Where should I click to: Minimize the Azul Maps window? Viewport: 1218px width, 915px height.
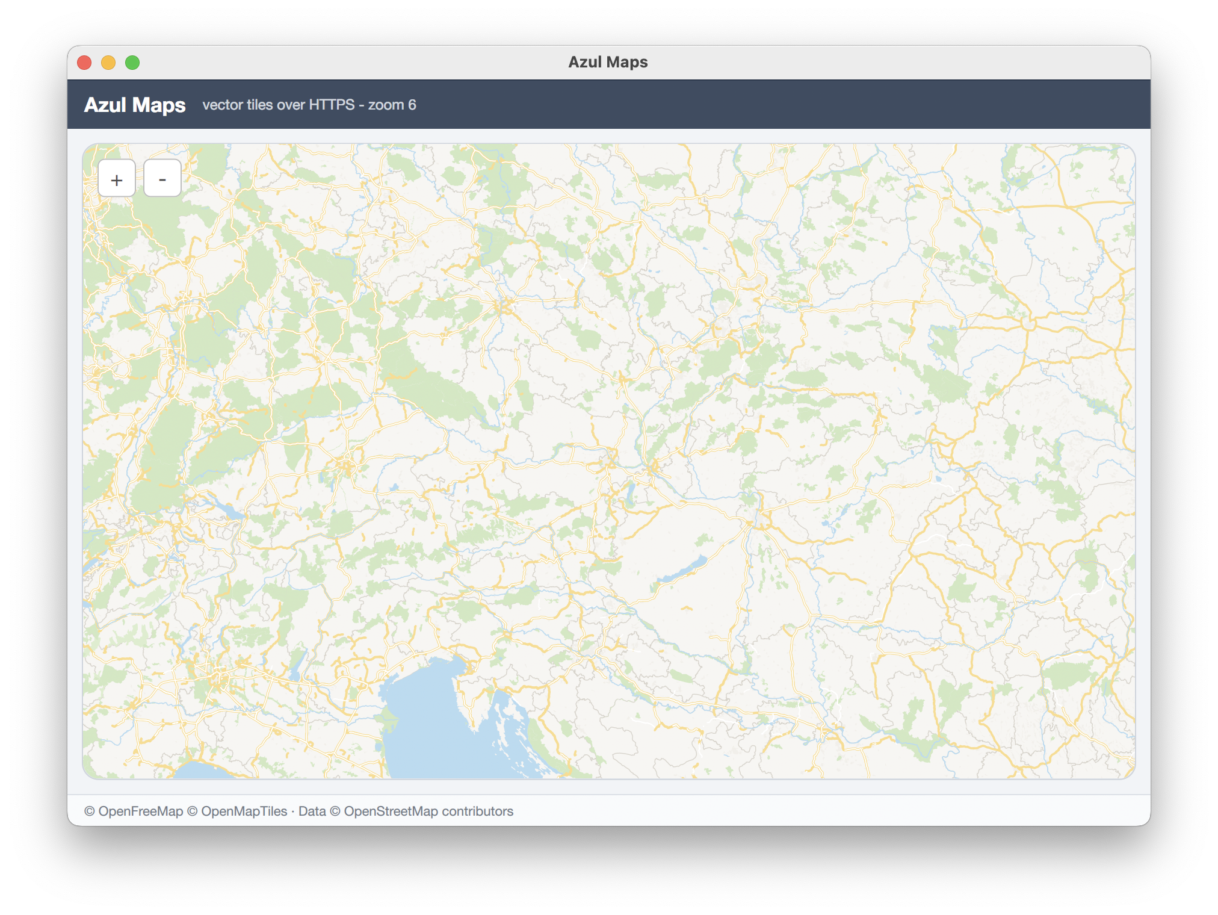coord(108,63)
